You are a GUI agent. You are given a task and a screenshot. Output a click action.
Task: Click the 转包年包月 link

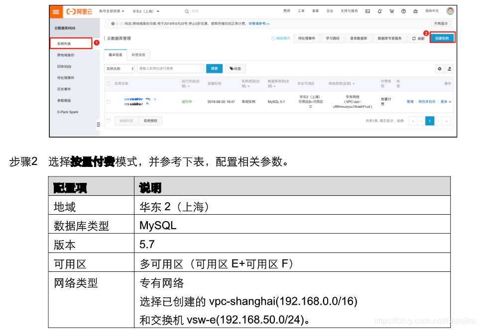click(x=427, y=102)
